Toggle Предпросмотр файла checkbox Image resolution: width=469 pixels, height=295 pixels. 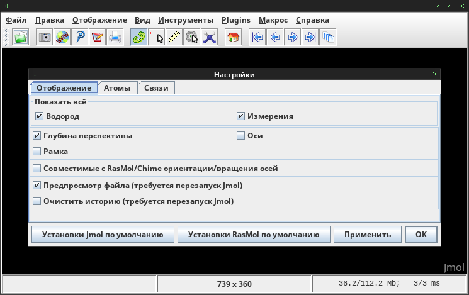coord(37,186)
